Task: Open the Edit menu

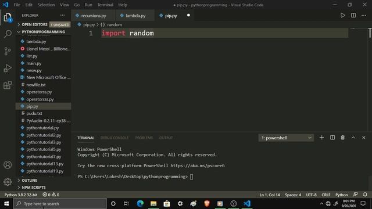Action: (x=28, y=5)
